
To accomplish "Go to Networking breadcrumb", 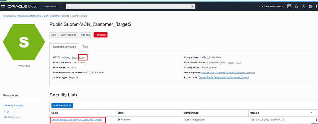I will (8, 16).
